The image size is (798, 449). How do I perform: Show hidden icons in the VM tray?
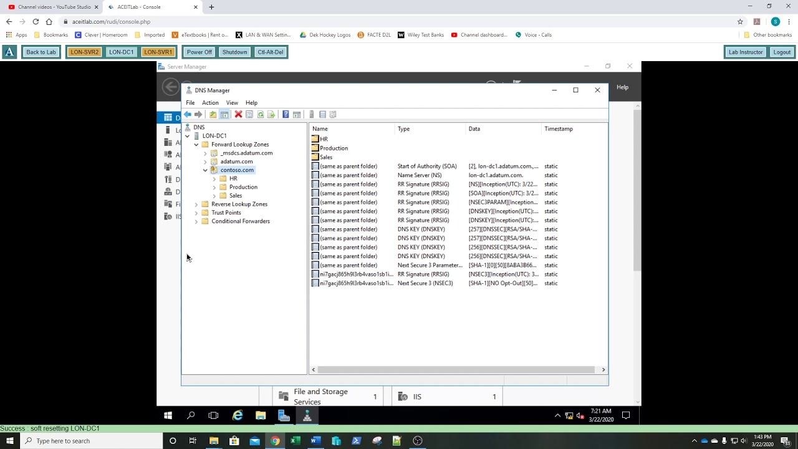pos(557,415)
